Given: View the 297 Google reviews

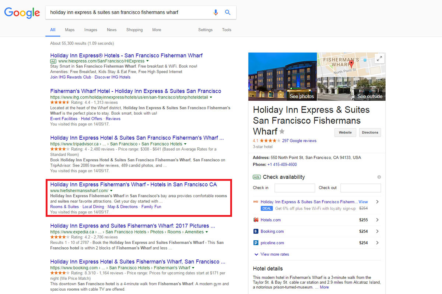Looking at the screenshot, I should tap(299, 140).
